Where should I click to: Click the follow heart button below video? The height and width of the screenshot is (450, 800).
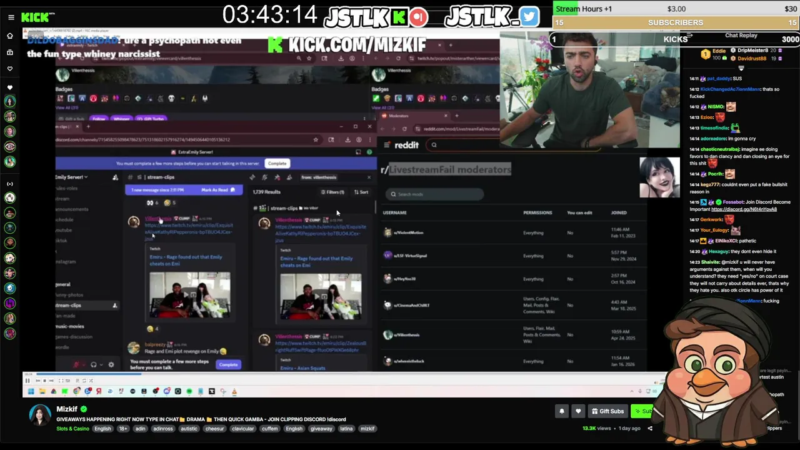pyautogui.click(x=578, y=411)
